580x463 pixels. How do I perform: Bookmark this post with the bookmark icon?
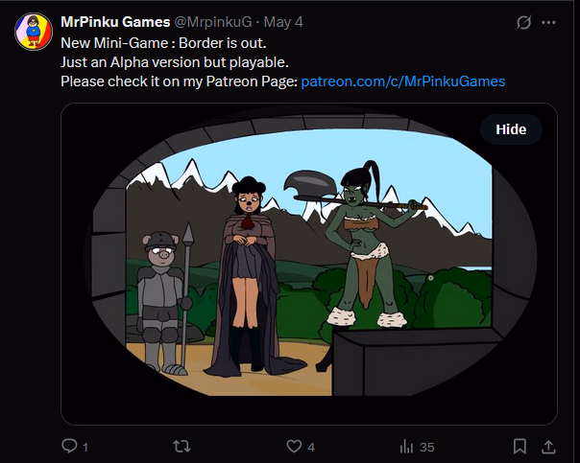click(520, 447)
